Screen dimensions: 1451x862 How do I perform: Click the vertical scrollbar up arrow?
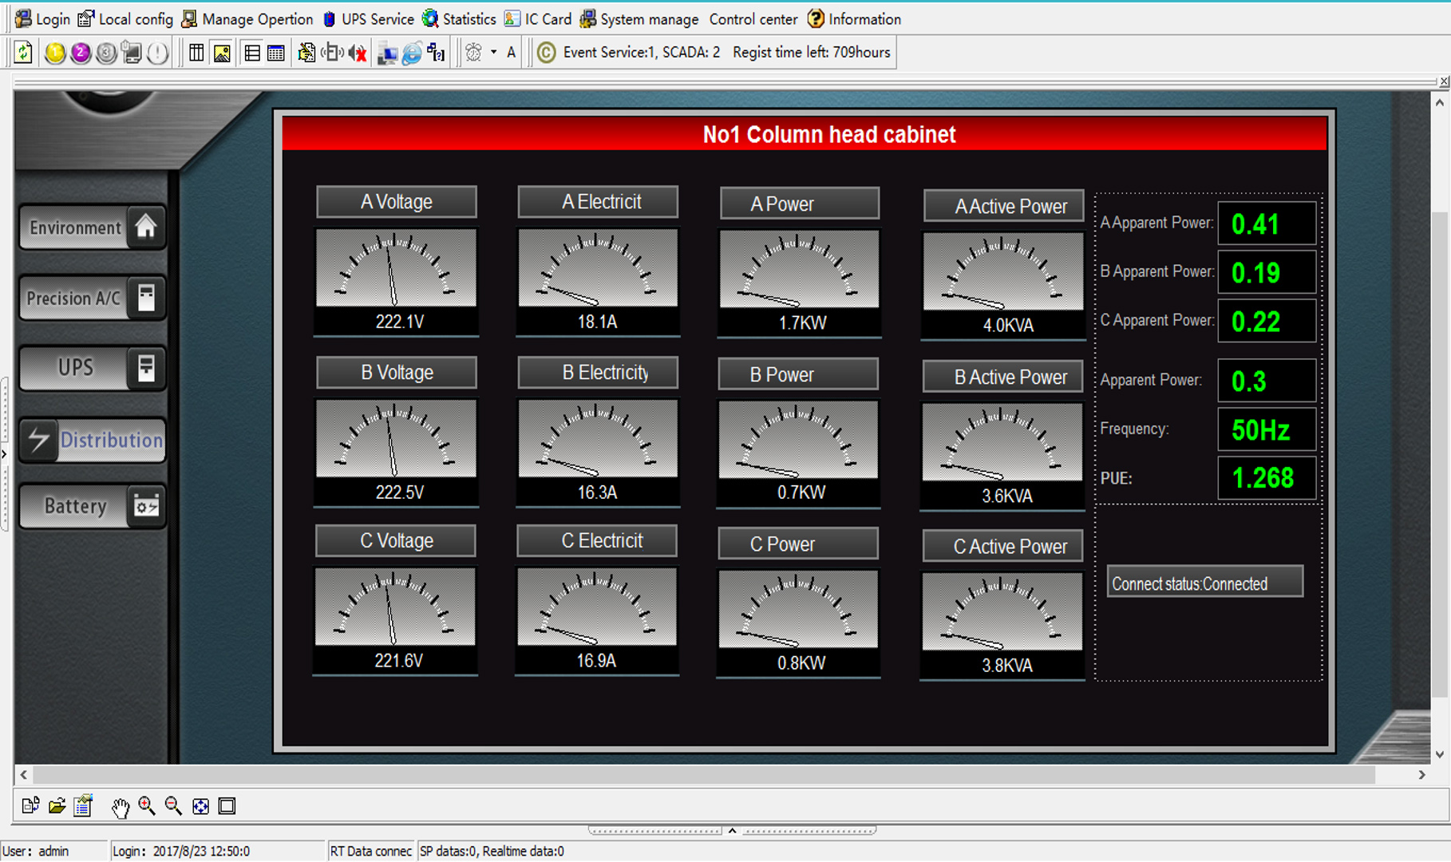coord(1440,102)
